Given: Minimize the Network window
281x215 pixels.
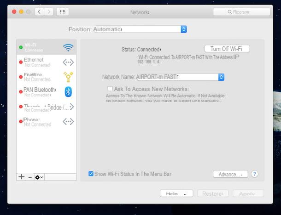Looking at the screenshot, I should tap(21, 12).
